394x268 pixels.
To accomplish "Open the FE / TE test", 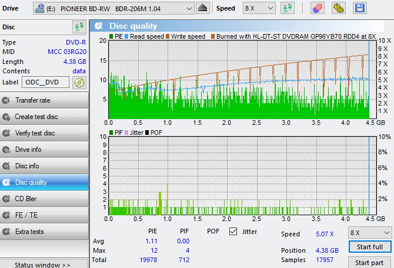I will pos(44,215).
